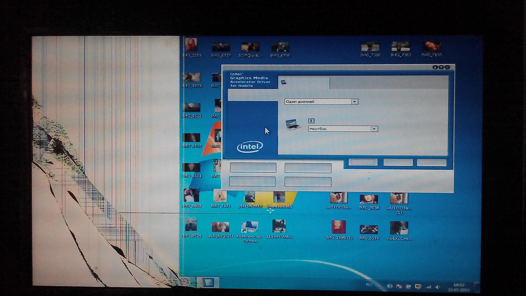Viewport: 526px width, 296px height.
Task: Open the IMG_7105 desktop thumbnail
Action: point(432,47)
